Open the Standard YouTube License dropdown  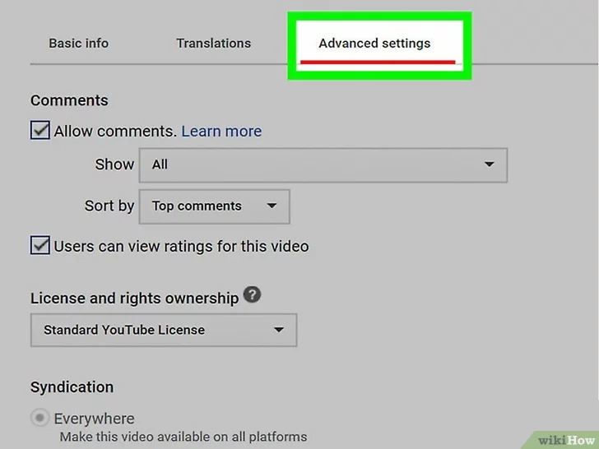coord(164,331)
